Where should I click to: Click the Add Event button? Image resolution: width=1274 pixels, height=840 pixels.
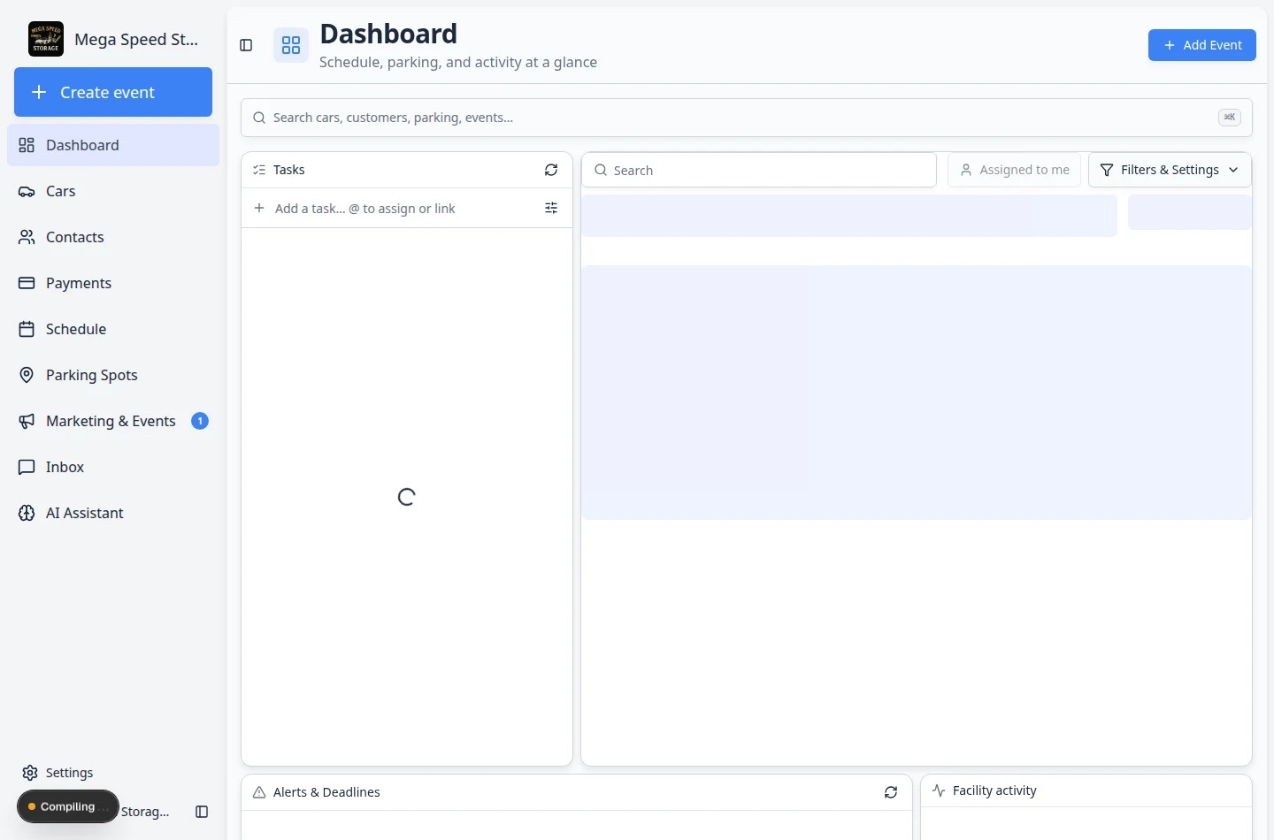click(1201, 45)
